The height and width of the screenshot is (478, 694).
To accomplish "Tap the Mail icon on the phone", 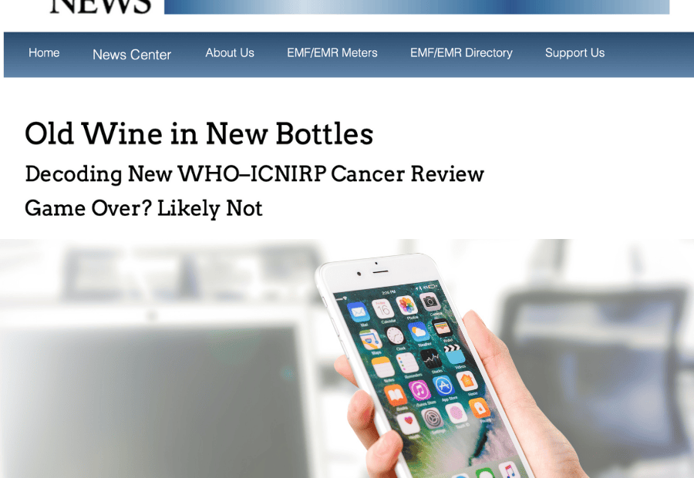I will (359, 311).
